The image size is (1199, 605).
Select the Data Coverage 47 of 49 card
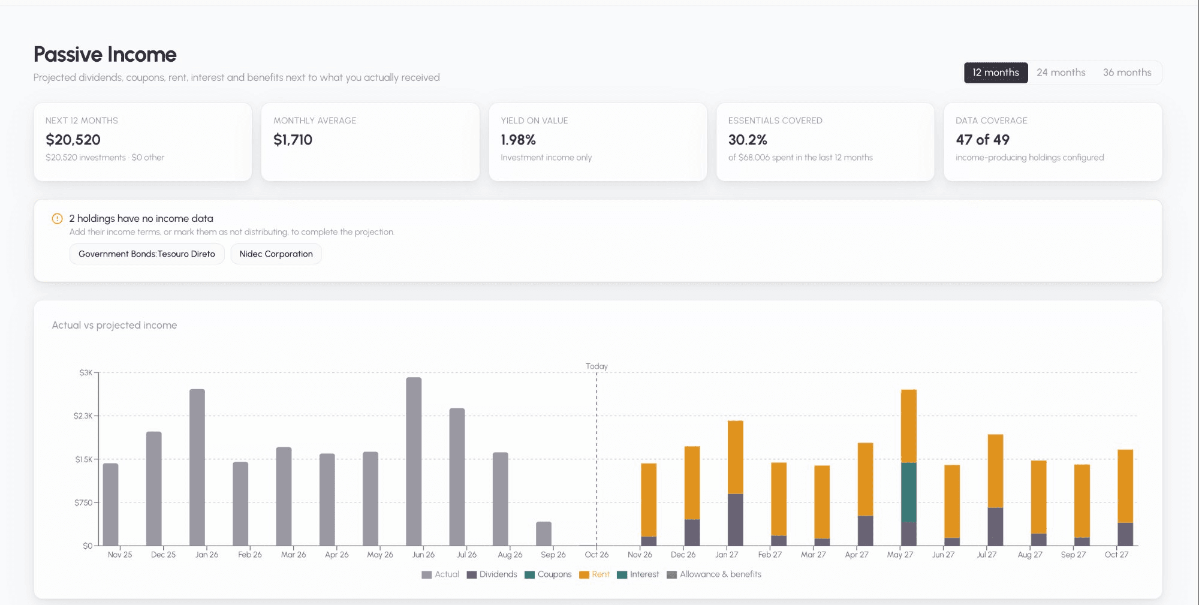click(1053, 142)
